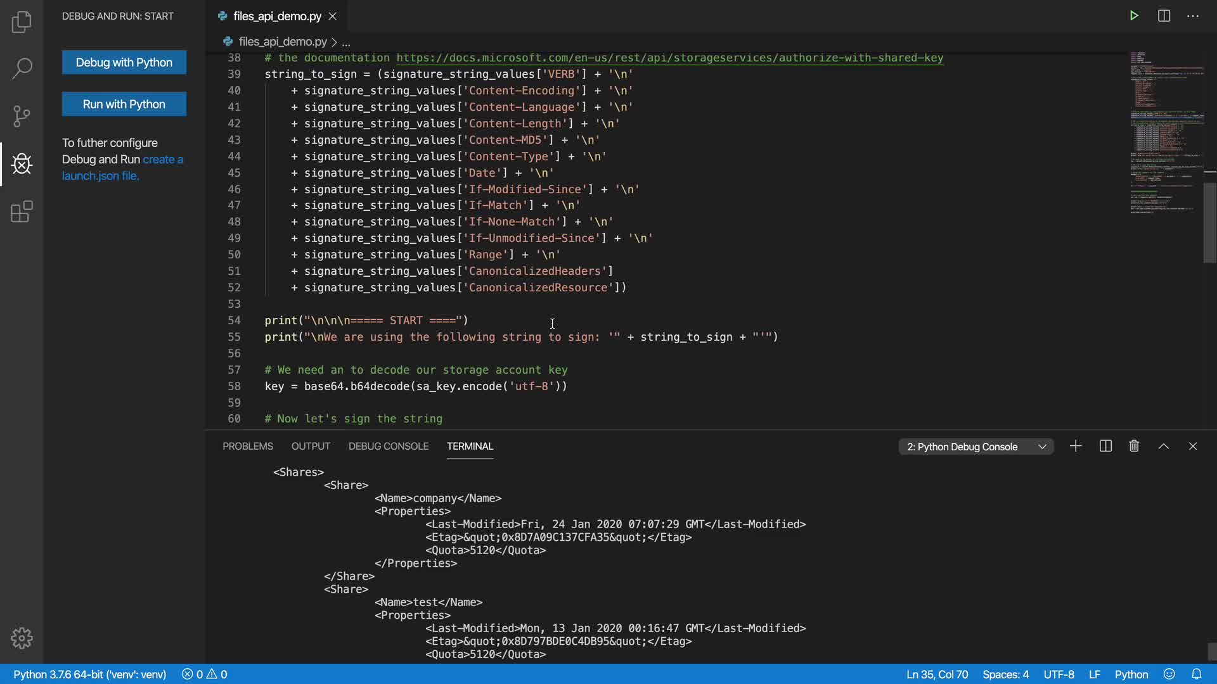
Task: Switch to the Problems tab
Action: click(247, 446)
